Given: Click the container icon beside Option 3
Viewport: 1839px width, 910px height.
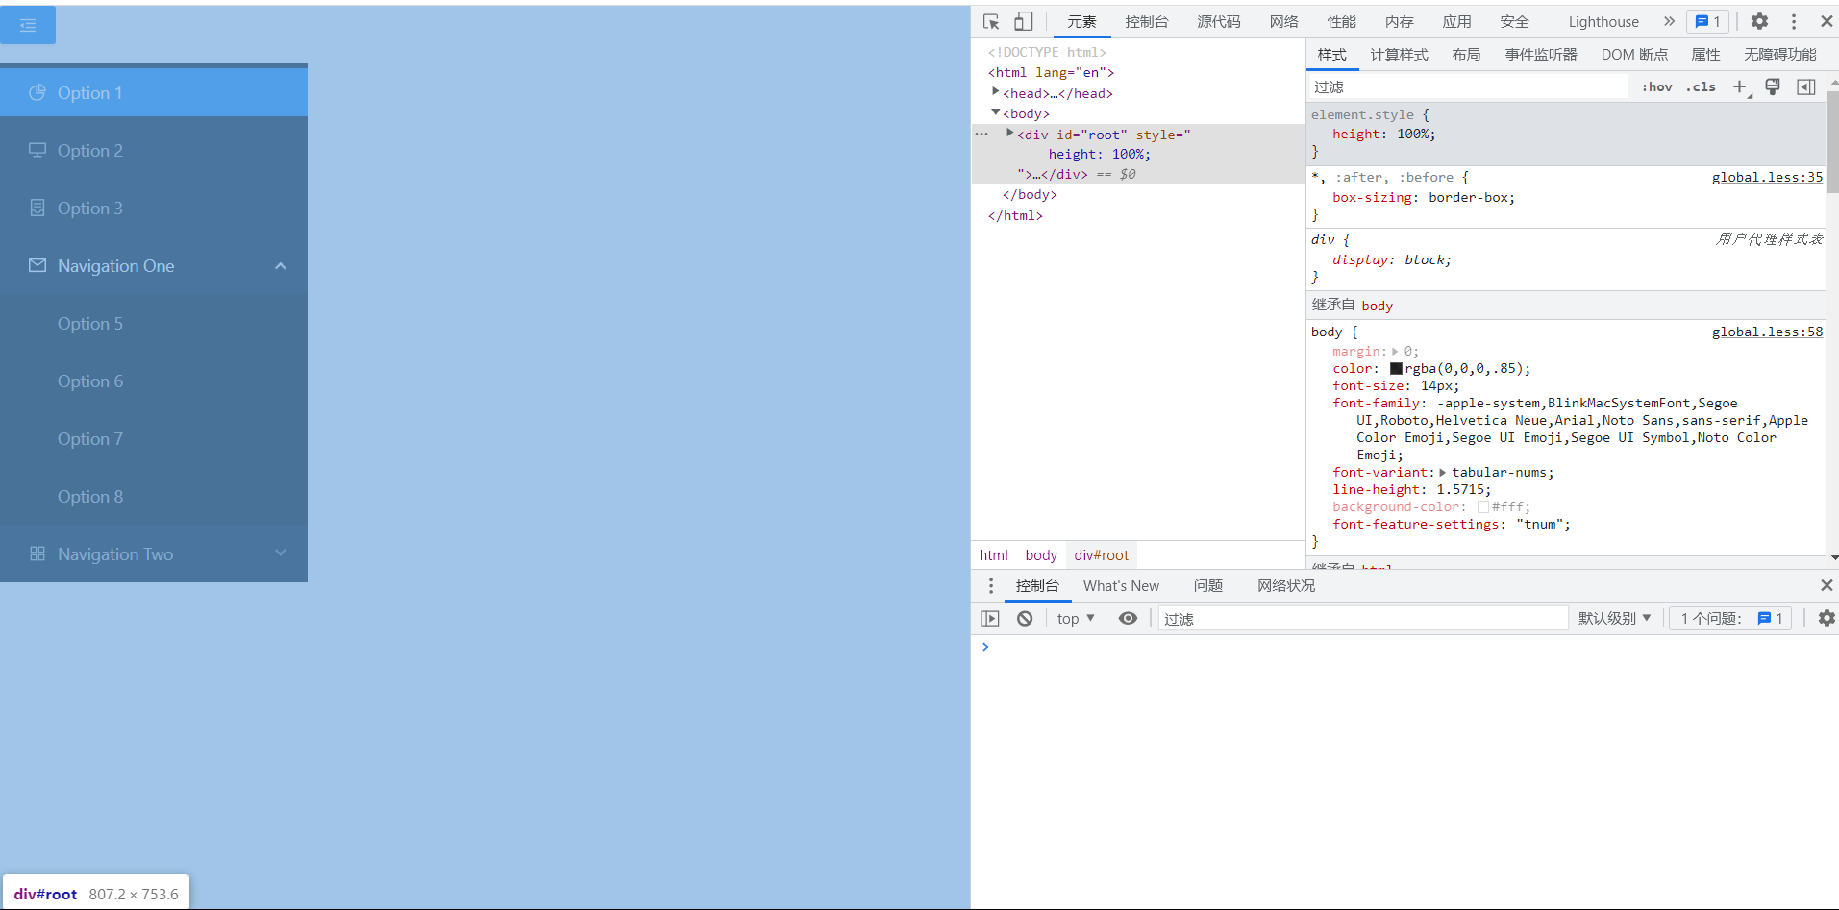Looking at the screenshot, I should pos(37,208).
